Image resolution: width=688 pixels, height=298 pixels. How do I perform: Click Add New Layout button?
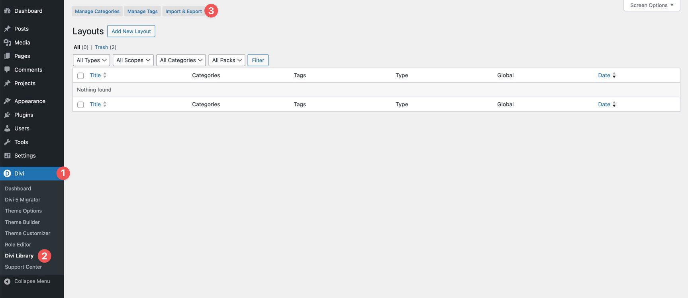[x=131, y=31]
